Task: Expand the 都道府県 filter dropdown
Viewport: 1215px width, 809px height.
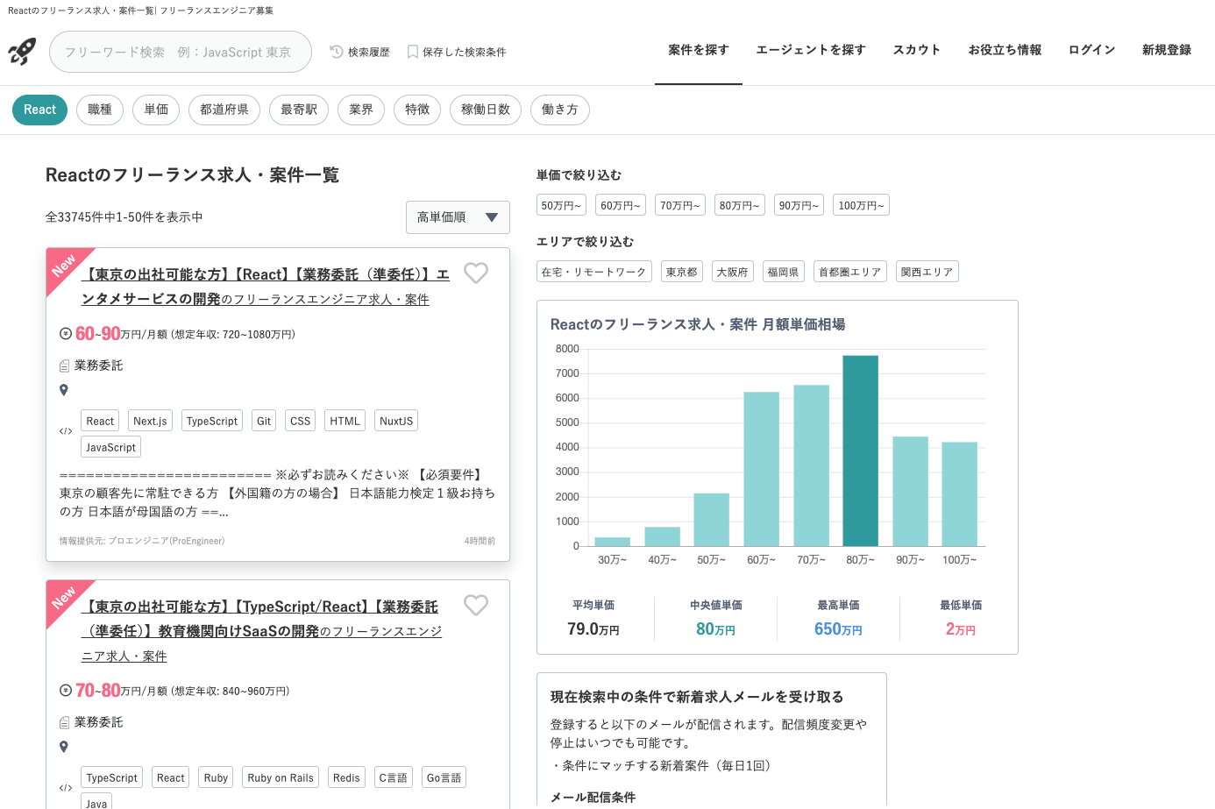Action: click(x=224, y=110)
